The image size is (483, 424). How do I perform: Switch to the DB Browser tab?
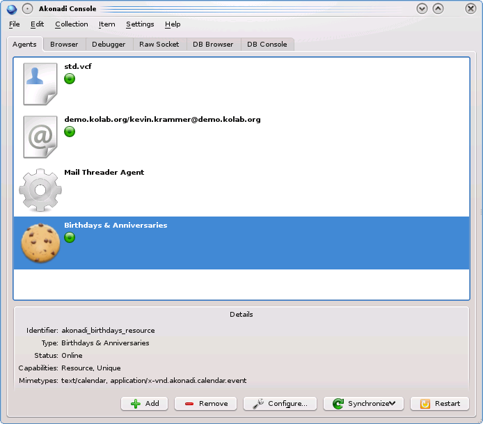213,45
